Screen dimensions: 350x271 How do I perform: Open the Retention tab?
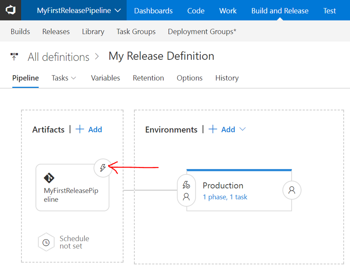[148, 78]
